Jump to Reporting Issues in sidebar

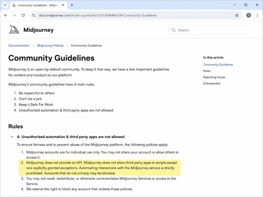point(214,77)
